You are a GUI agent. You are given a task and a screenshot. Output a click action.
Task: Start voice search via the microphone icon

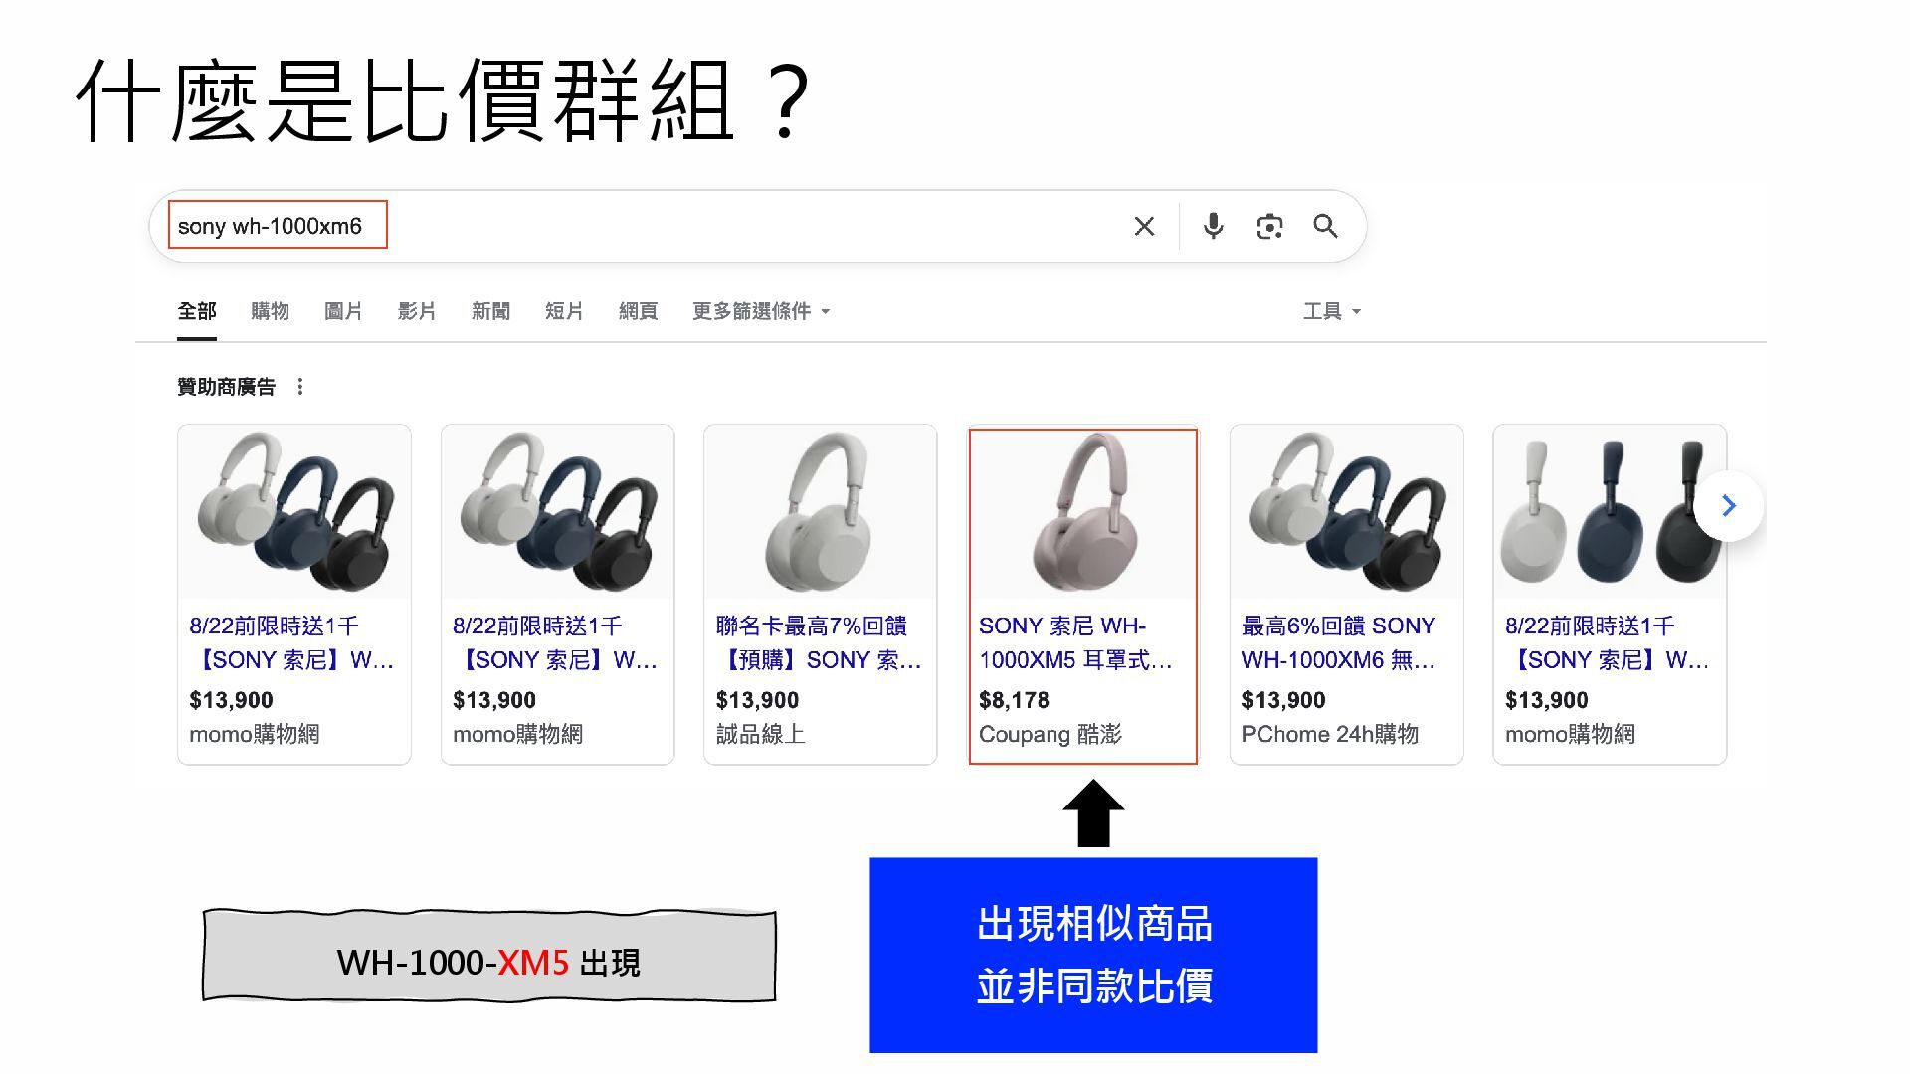pyautogui.click(x=1213, y=227)
